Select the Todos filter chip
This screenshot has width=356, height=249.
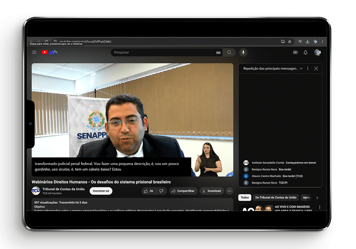tap(245, 198)
